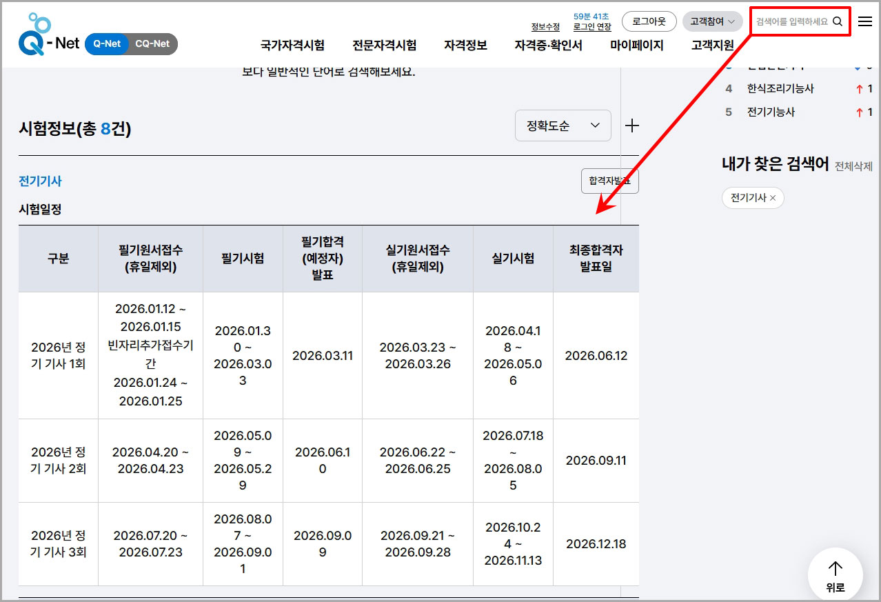881x602 pixels.
Task: Click the plus icon beside the sort dropdown
Action: [x=631, y=126]
